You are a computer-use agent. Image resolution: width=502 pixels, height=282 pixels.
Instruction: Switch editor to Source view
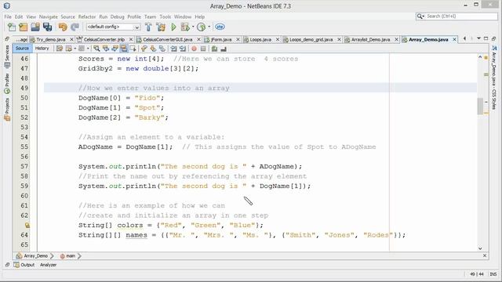click(x=22, y=49)
